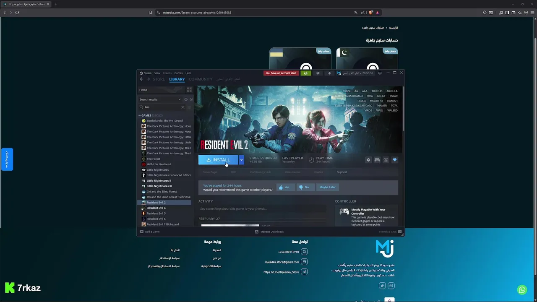Screen dimensions: 537x302
Task: Toggle recent activity sort clock icon
Action: point(186,99)
